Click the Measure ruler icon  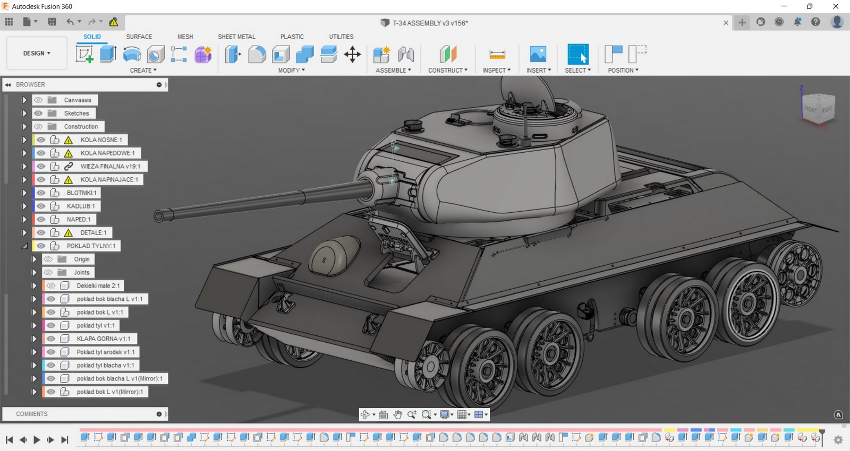coord(497,54)
